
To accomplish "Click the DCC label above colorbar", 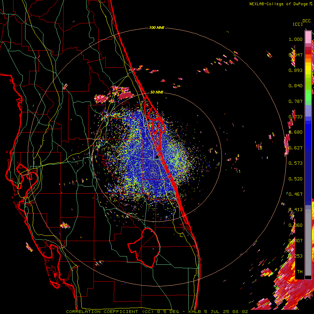I will pyautogui.click(x=306, y=21).
